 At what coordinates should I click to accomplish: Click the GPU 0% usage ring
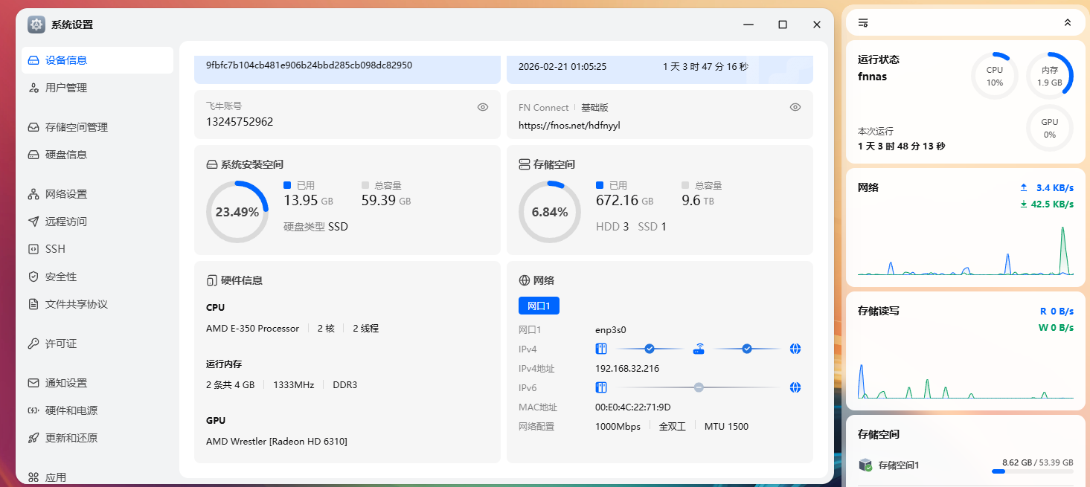(1049, 128)
